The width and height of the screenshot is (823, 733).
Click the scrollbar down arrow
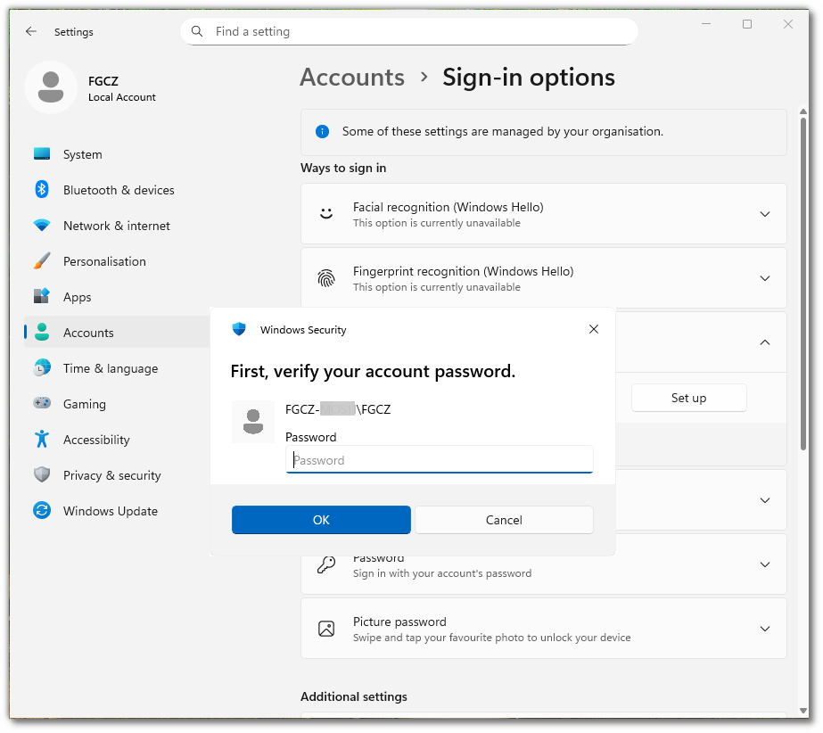tap(803, 711)
